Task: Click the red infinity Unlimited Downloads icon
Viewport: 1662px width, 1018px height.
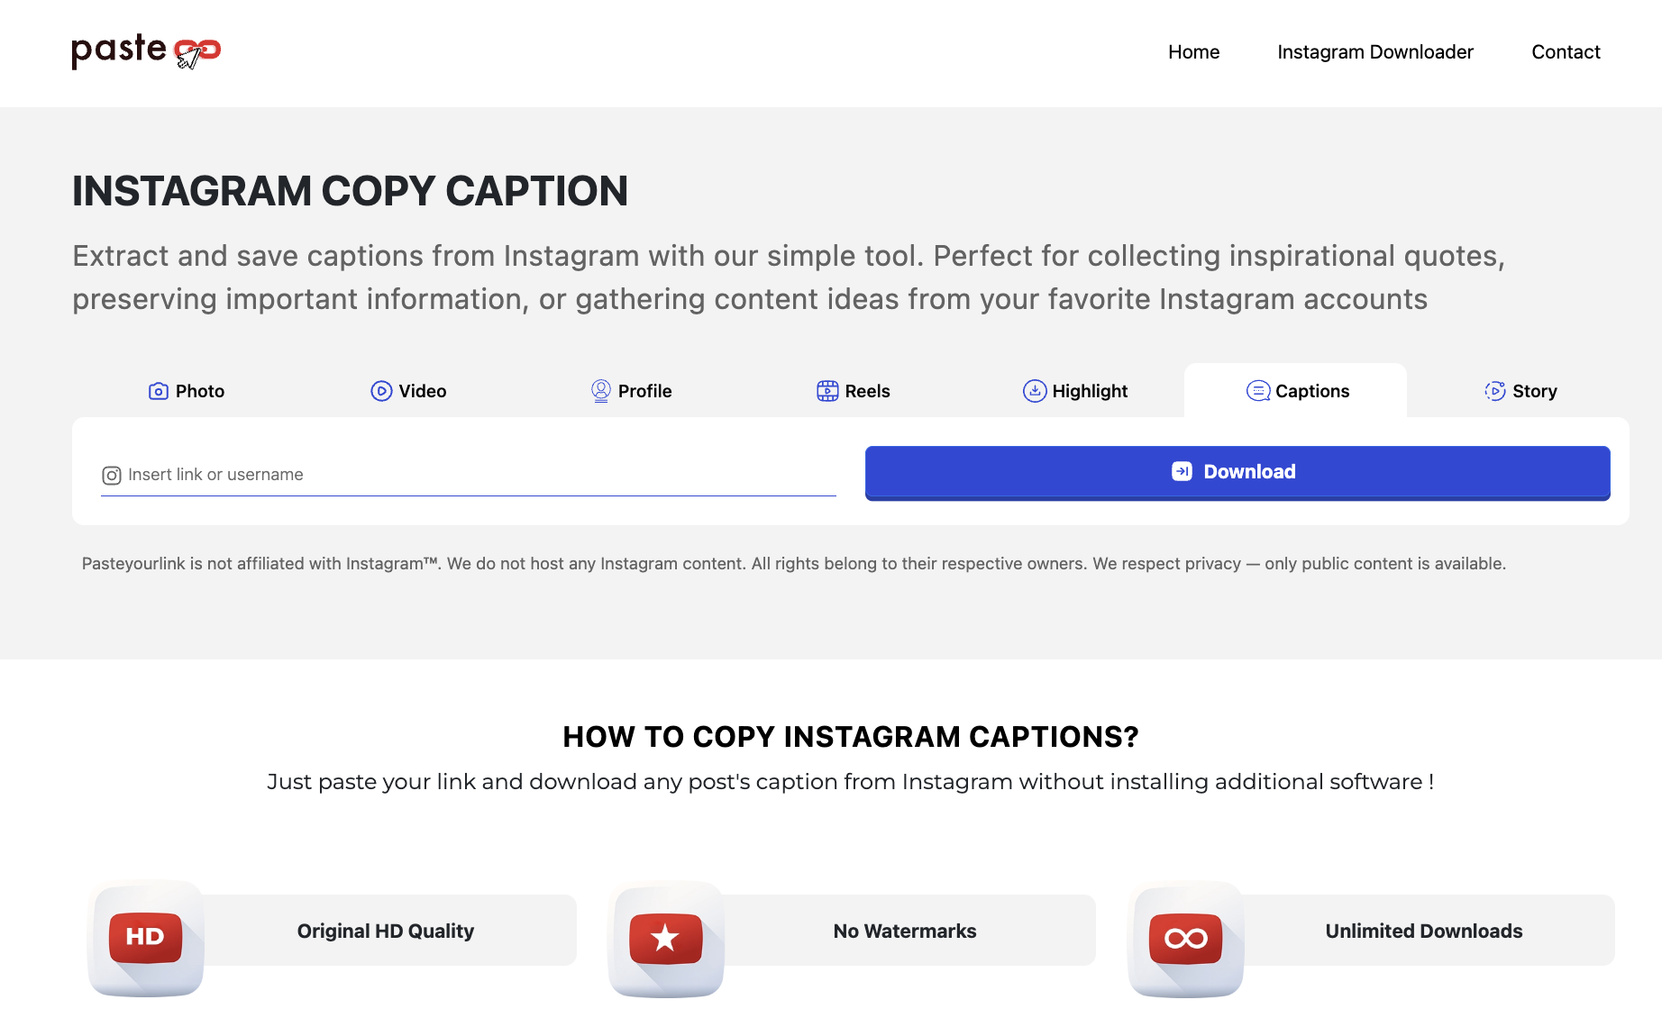Action: pyautogui.click(x=1186, y=938)
